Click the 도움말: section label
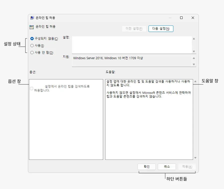 [x=110, y=72]
